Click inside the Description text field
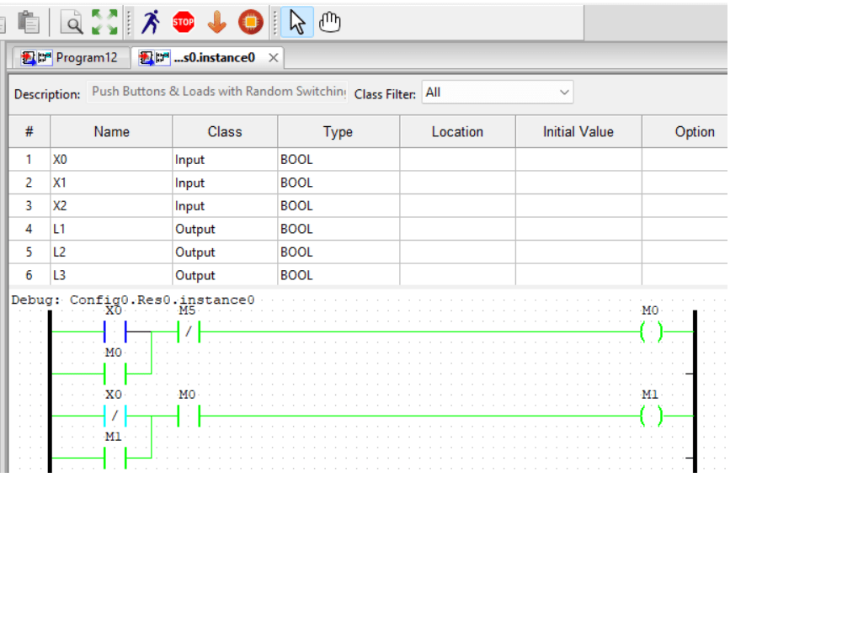The image size is (842, 631). coord(217,91)
